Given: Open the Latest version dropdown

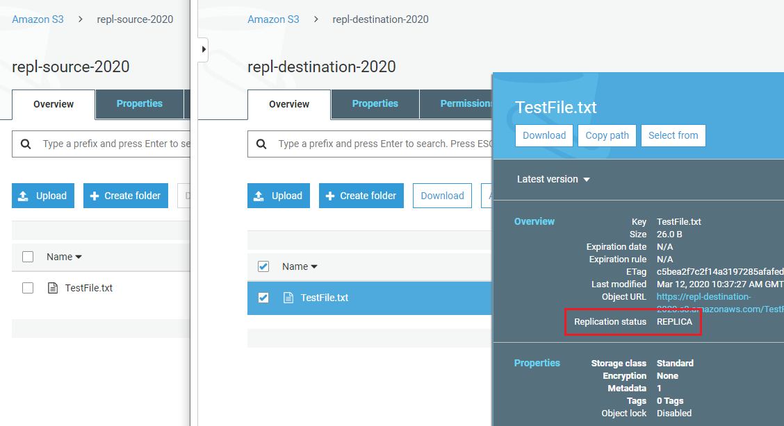Looking at the screenshot, I should tap(553, 179).
